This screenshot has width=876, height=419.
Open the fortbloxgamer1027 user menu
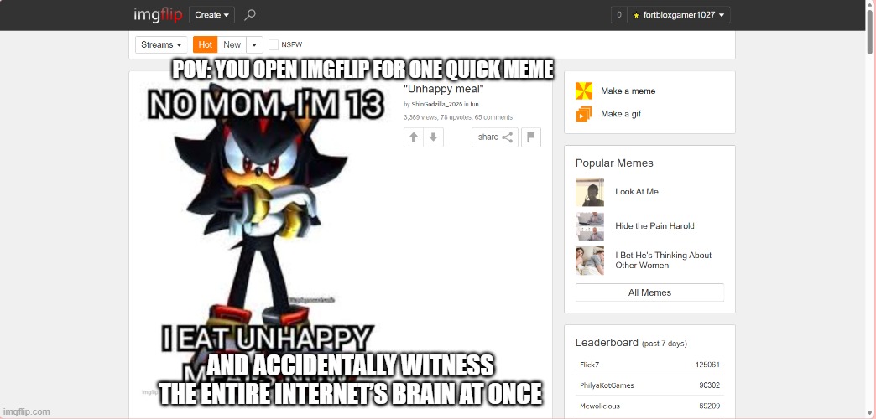coord(678,15)
